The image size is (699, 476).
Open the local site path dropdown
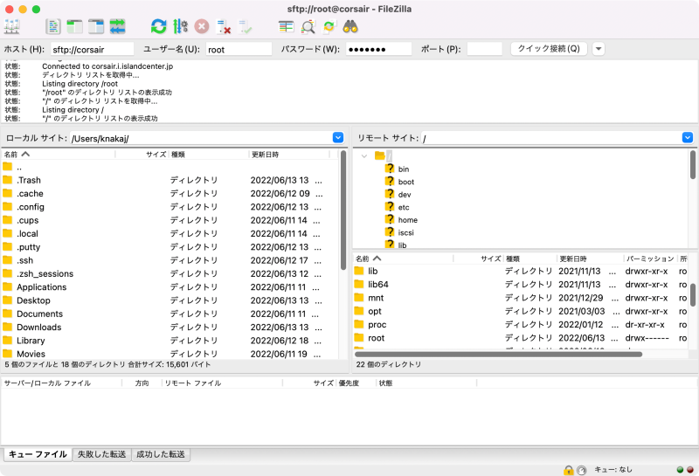338,138
